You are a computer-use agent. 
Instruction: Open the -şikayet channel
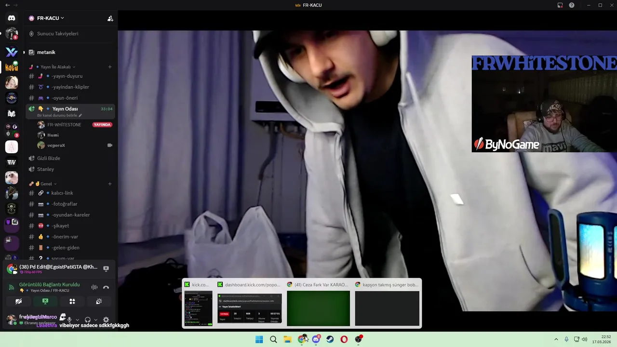[70, 226]
